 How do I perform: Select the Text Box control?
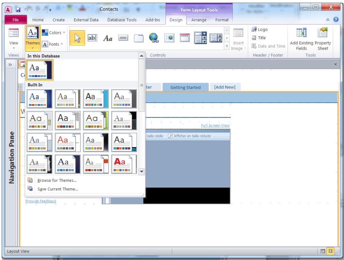click(92, 38)
